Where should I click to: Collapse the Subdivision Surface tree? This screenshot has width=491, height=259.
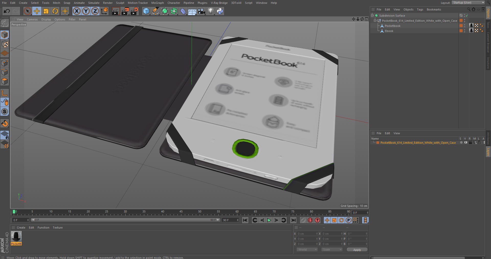click(372, 16)
